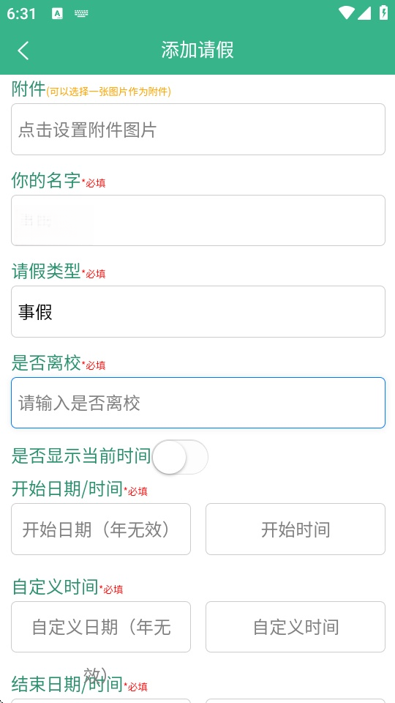Image resolution: width=395 pixels, height=703 pixels.
Task: Open the 开始日期（年无效）picker
Action: tap(101, 529)
